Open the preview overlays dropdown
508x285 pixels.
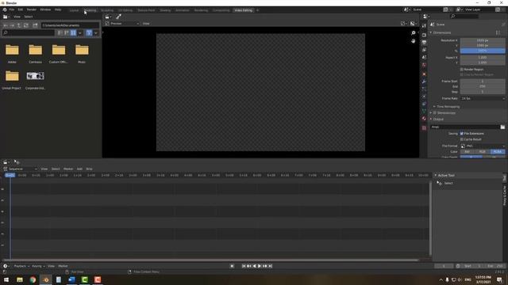tap(413, 24)
